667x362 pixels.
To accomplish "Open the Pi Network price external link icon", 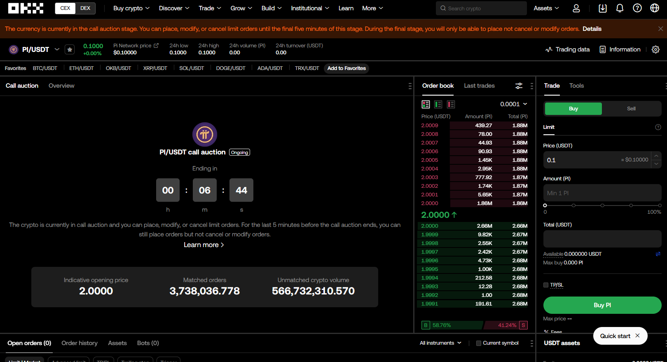I will (x=156, y=46).
